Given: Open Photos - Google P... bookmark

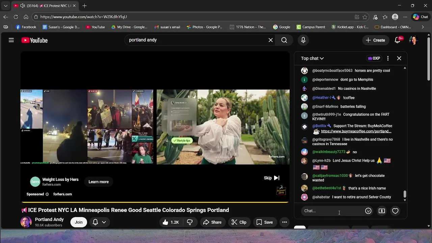Looking at the screenshot, I should (x=204, y=27).
